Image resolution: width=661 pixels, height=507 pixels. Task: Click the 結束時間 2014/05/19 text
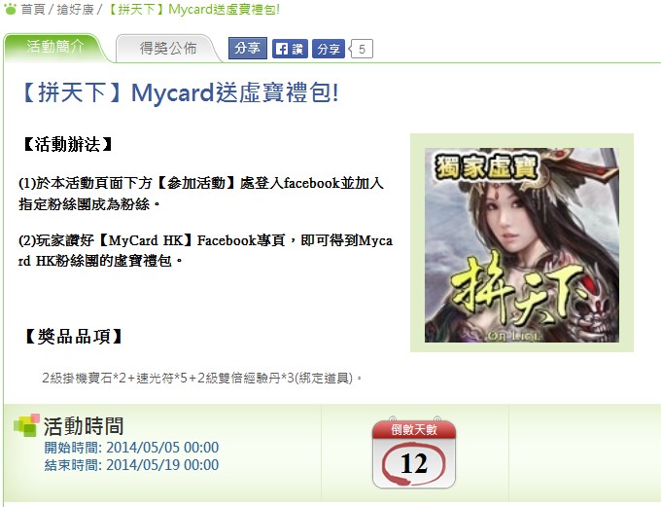point(131,465)
